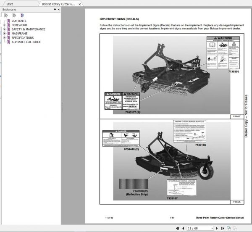
Task: Click the blade mounting hardware decal image
Action: (x=182, y=188)
